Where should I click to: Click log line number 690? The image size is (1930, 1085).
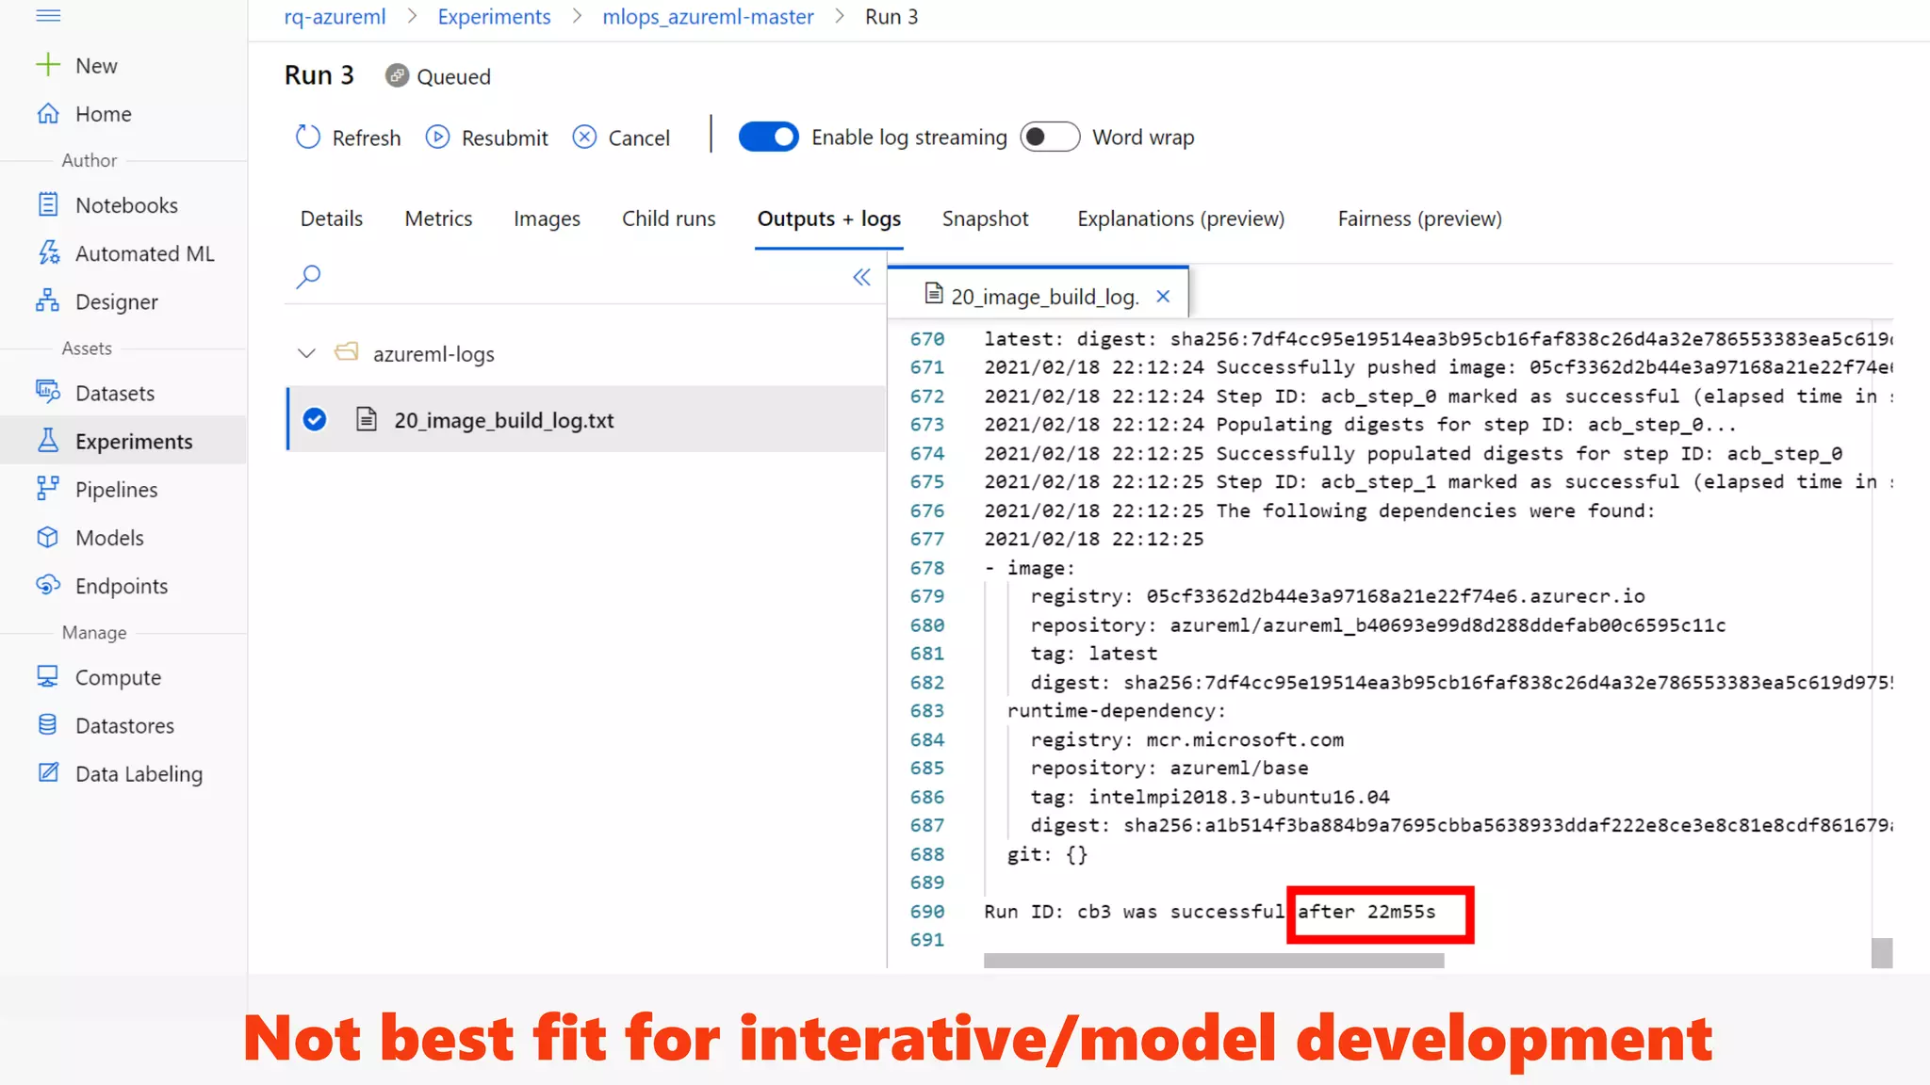pos(926,912)
